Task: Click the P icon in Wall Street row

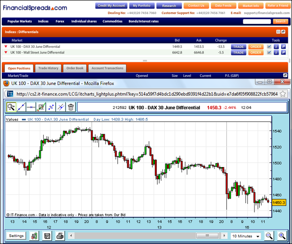Action: point(283,53)
